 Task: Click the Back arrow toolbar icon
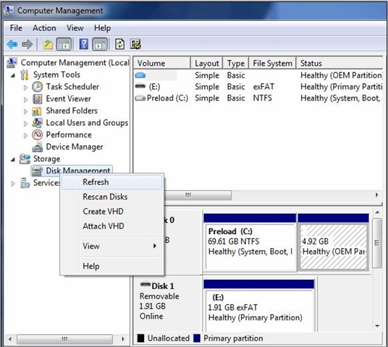12,45
